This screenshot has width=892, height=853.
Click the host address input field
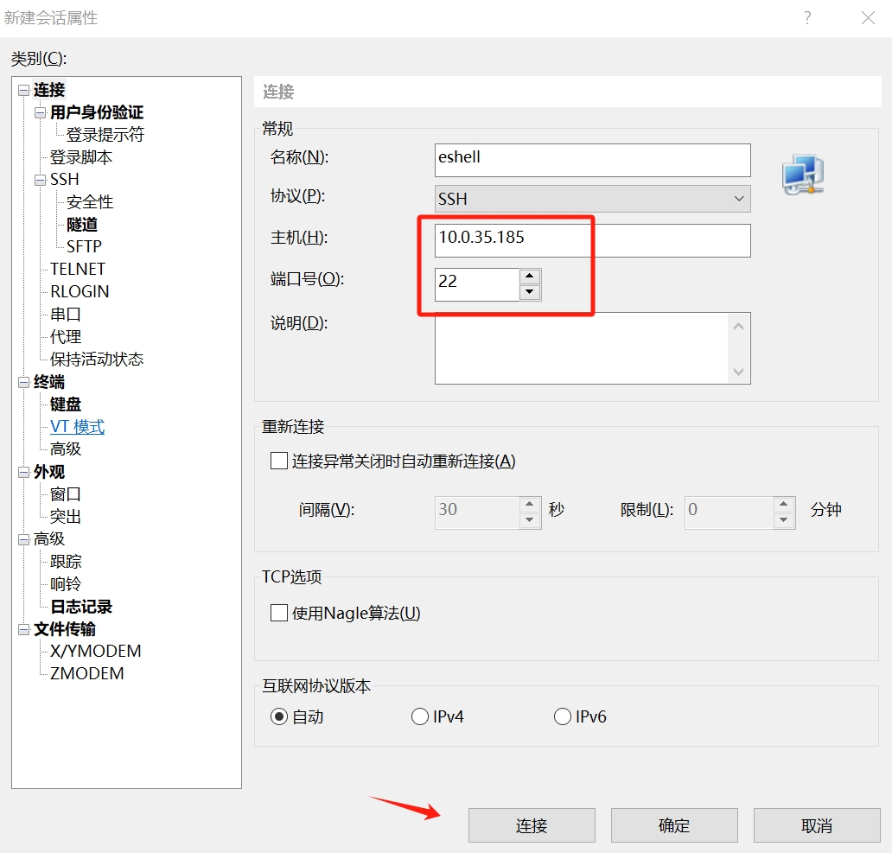592,240
